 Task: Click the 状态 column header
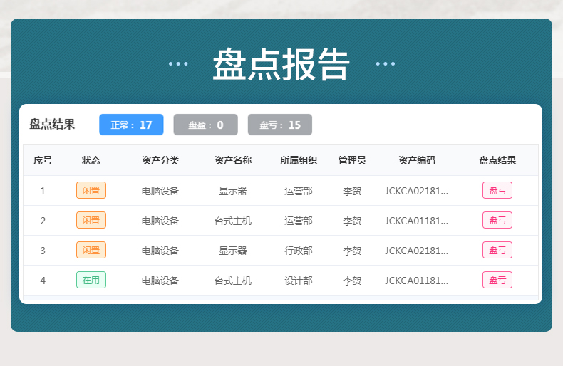coord(91,160)
